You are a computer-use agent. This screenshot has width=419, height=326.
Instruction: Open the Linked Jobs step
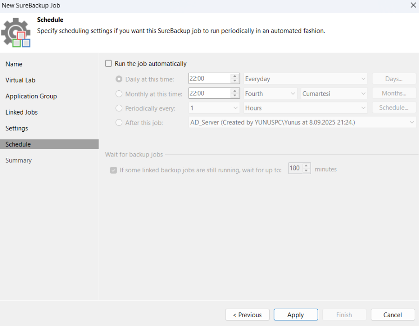click(x=21, y=112)
